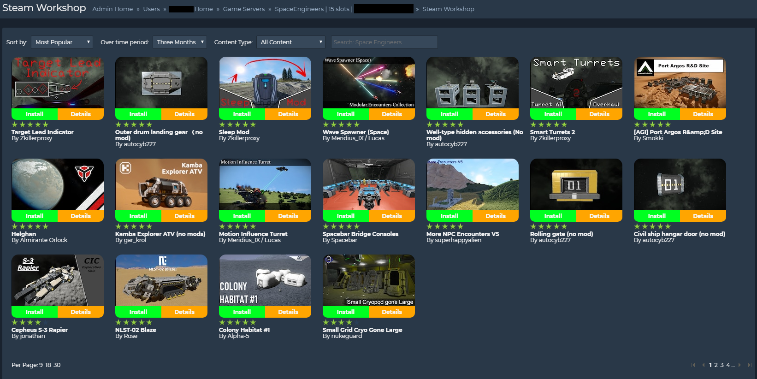Focus the Search Space Engineers field
Viewport: 757px width, 379px height.
(x=384, y=42)
